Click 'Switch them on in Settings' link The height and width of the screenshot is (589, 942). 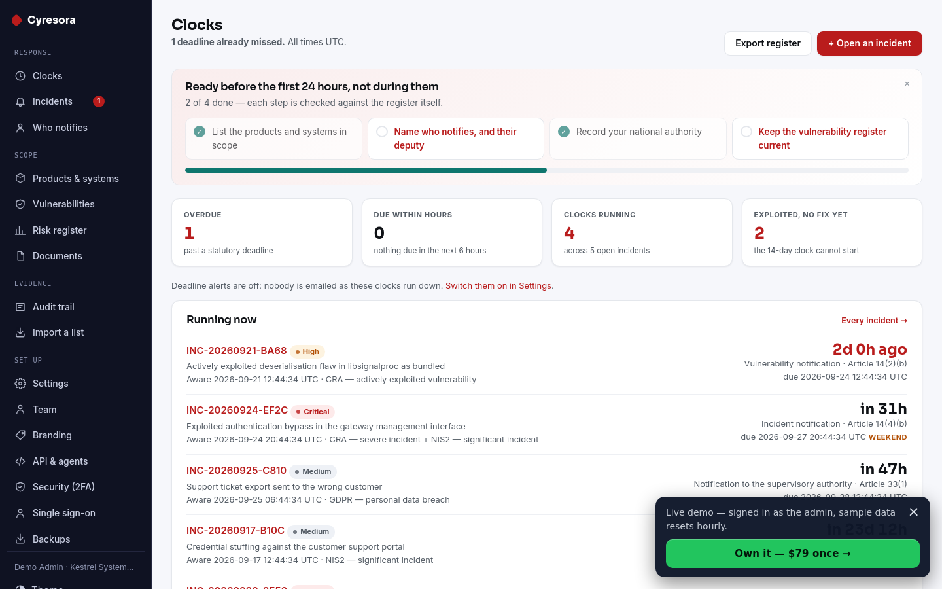click(x=498, y=286)
